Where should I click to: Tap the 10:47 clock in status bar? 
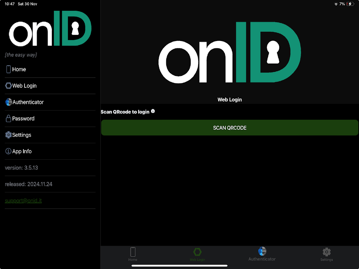(x=10, y=4)
